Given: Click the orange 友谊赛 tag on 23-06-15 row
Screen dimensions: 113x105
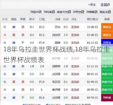Looking at the screenshot, I should tap(107, 35).
